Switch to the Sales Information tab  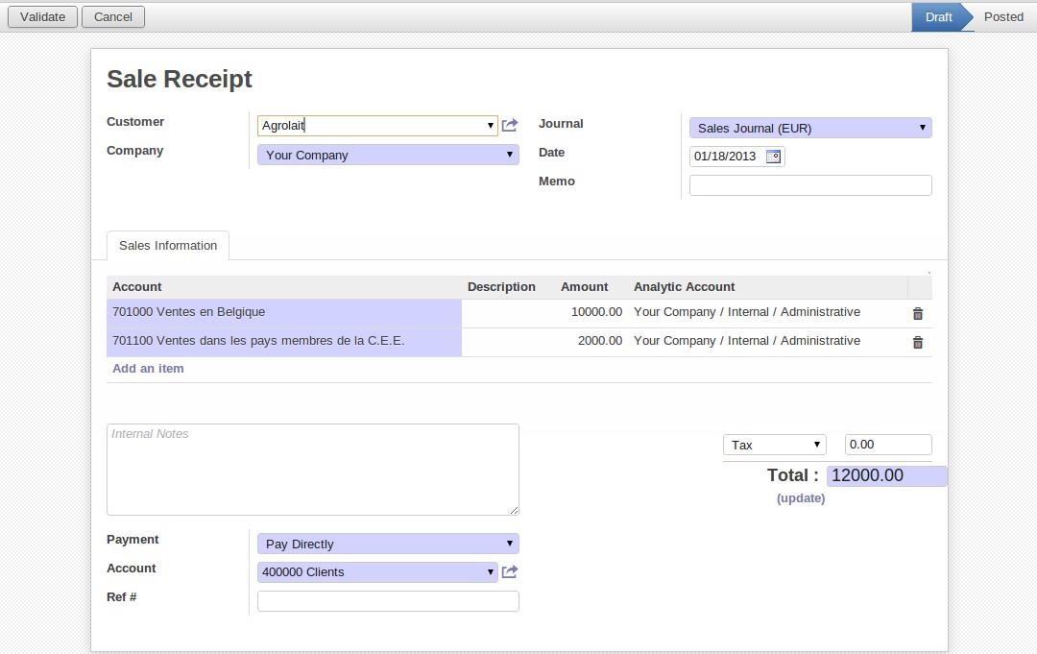[168, 246]
